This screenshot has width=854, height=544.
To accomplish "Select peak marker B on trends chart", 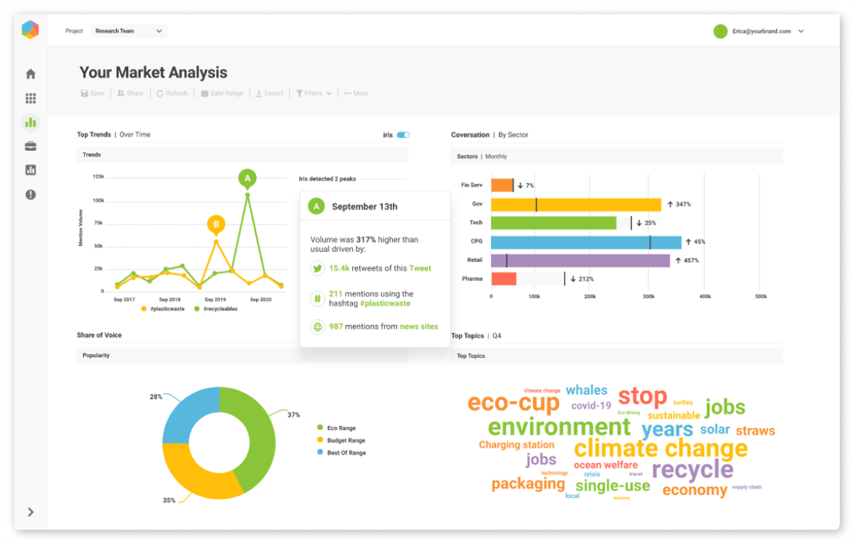I will [x=216, y=225].
